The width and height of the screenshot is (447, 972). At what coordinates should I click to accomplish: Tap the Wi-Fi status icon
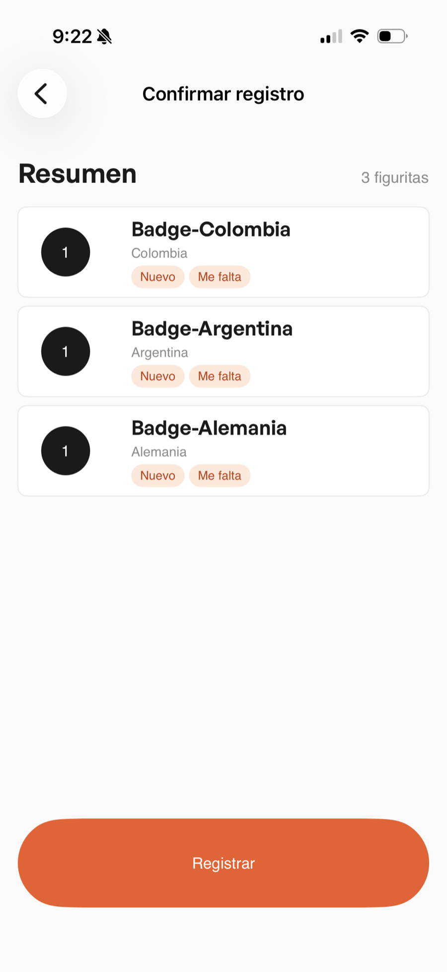(x=359, y=36)
